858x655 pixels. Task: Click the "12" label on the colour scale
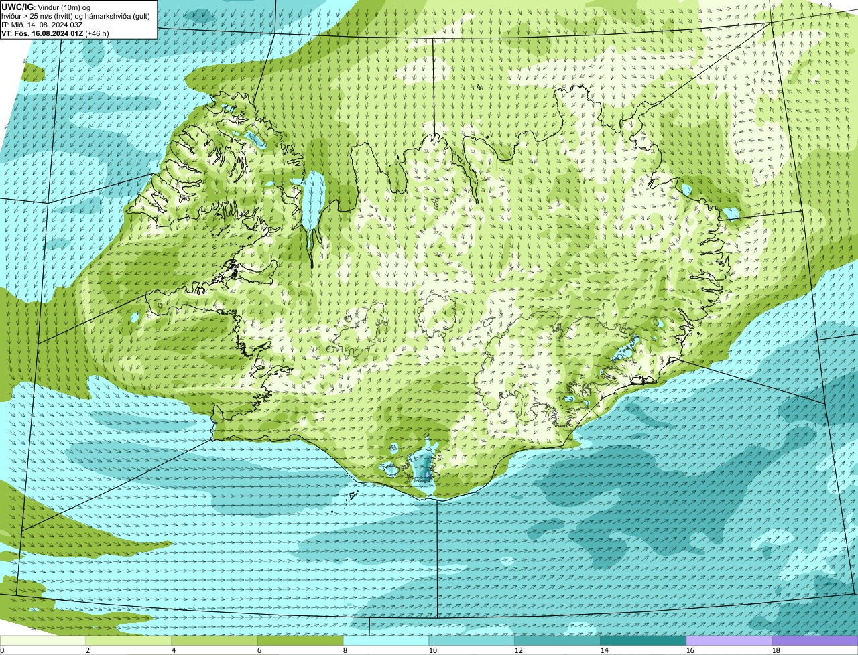point(519,650)
